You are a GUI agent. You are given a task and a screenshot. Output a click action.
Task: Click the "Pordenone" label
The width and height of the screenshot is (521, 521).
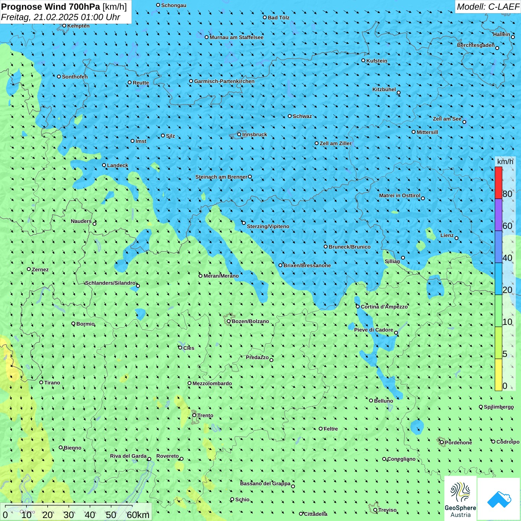pyautogui.click(x=458, y=442)
